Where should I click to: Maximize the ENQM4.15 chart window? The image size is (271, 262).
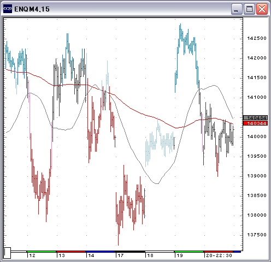(249, 9)
